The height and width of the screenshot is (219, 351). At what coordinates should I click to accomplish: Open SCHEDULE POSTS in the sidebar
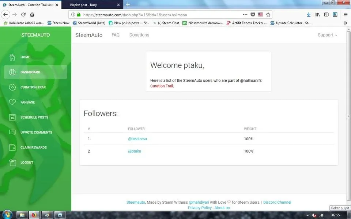click(35, 117)
